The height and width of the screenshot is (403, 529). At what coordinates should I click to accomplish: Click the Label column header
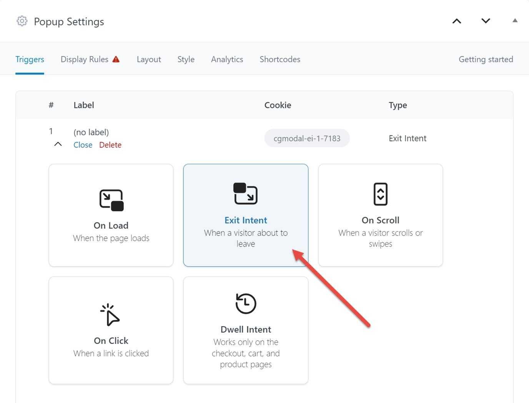(x=84, y=105)
